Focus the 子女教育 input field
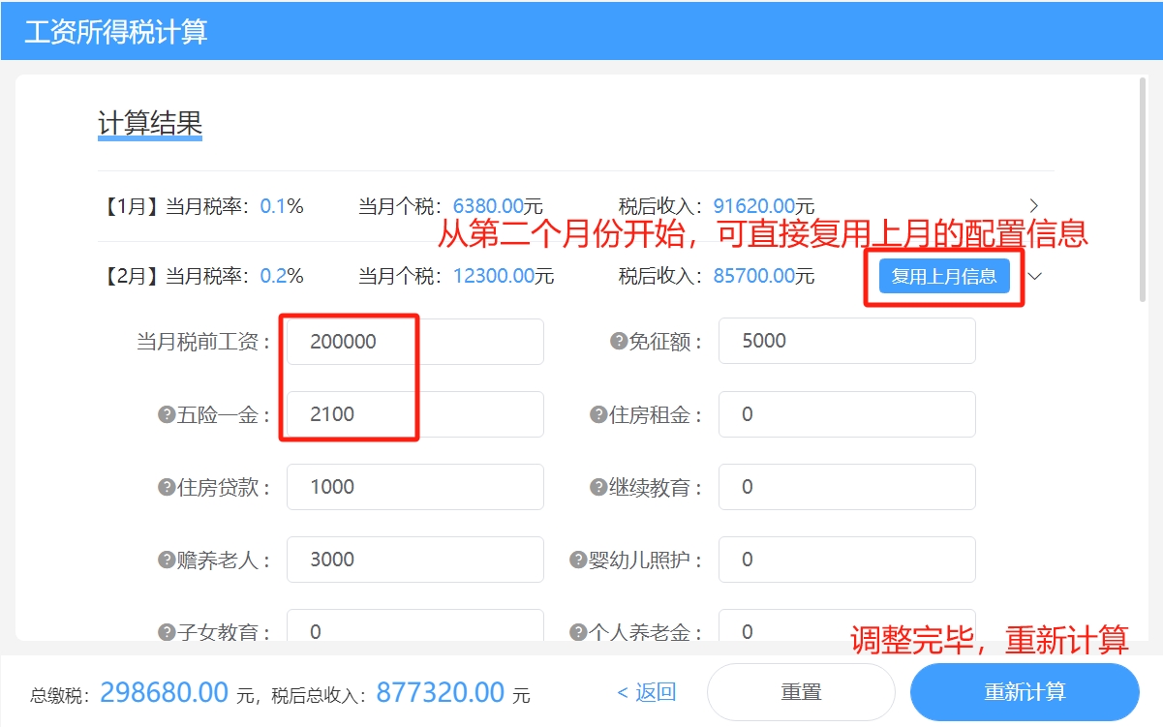The height and width of the screenshot is (727, 1163). [x=414, y=625]
